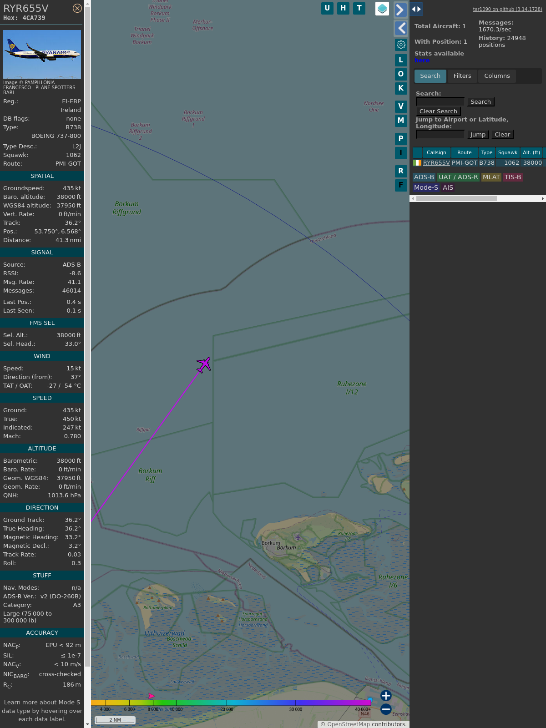Focus the Jump to Airport input field

tap(440, 135)
